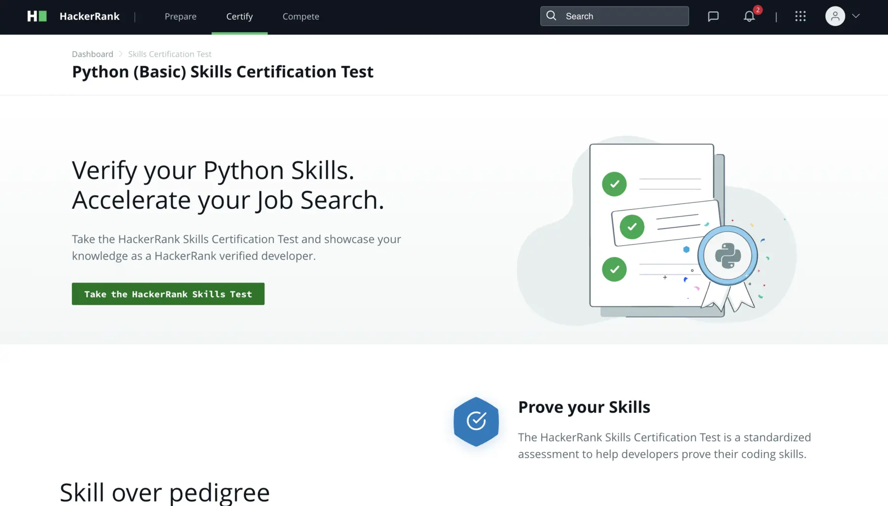Switch to the Compete tab
The image size is (888, 506).
pos(300,16)
